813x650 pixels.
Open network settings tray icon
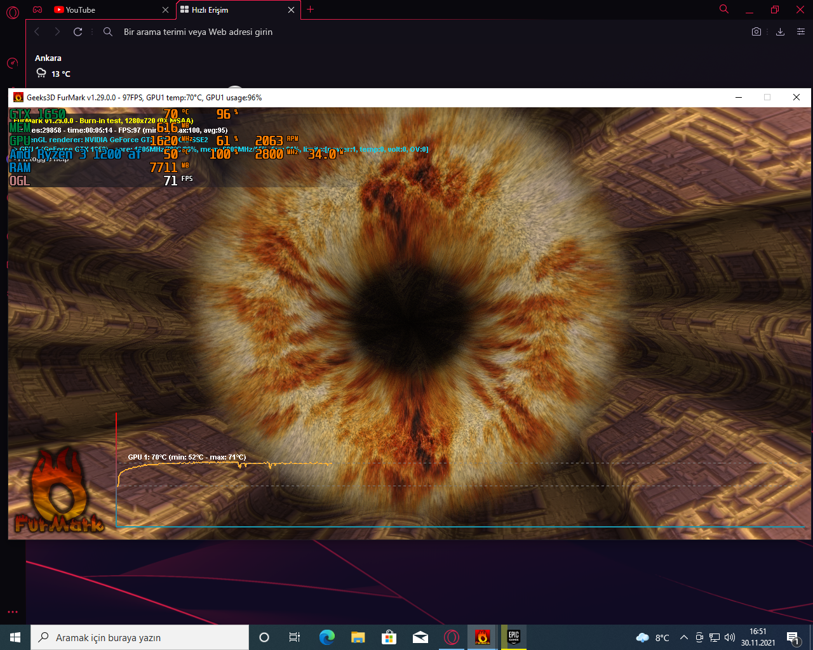click(715, 637)
